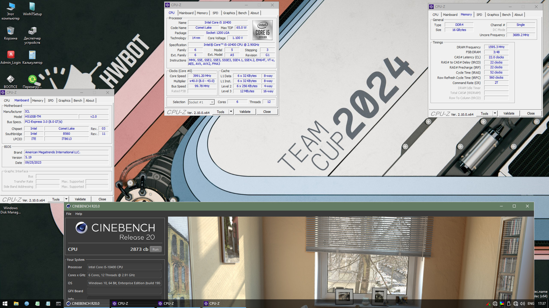This screenshot has width=549, height=308.
Task: Click the DRAM Frequency '1595.3 MHz' value
Action: click(x=496, y=47)
